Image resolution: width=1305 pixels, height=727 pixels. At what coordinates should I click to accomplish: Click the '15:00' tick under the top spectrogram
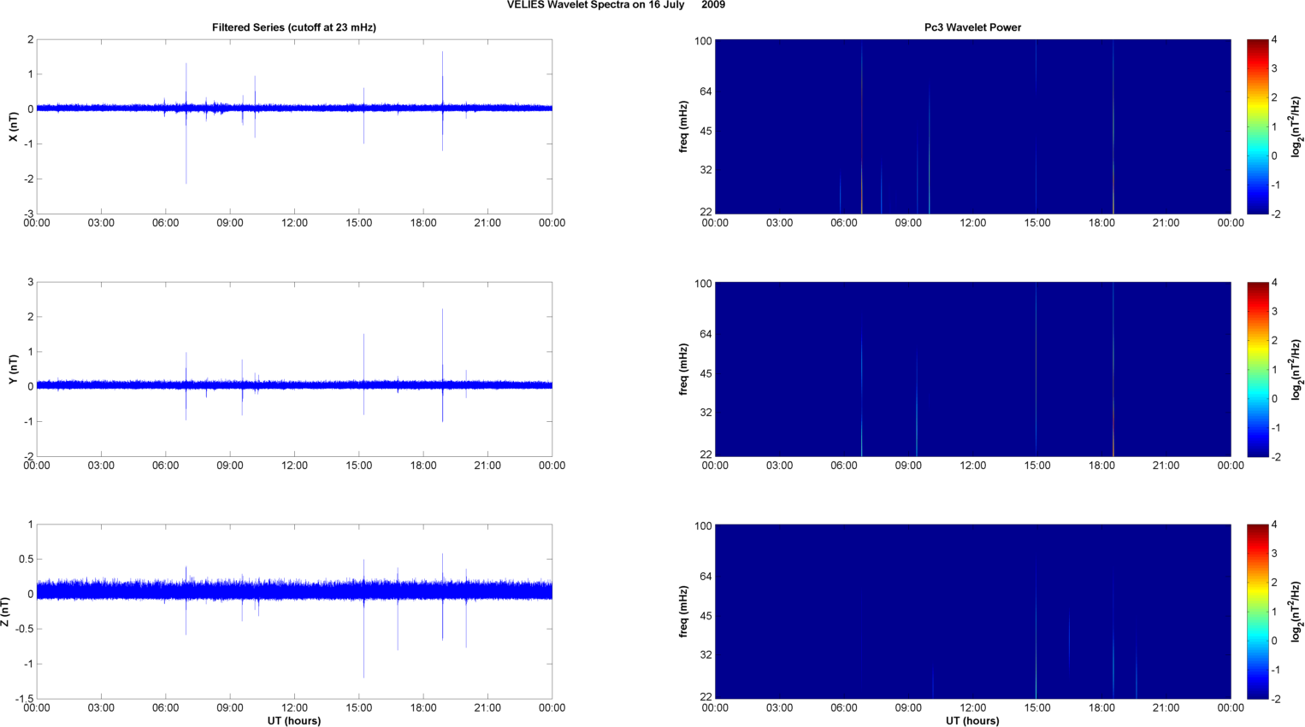[1037, 223]
